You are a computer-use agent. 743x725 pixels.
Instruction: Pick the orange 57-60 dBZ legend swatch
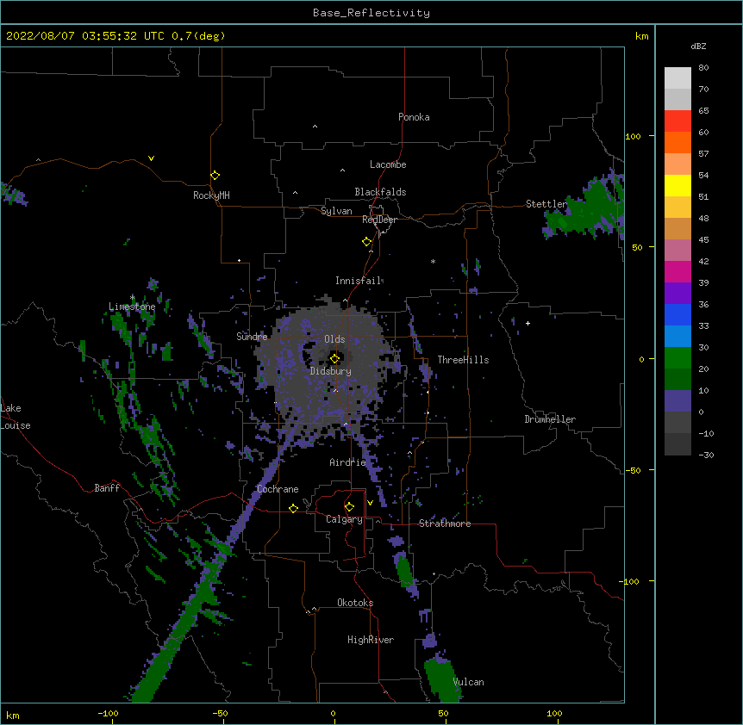(x=677, y=142)
